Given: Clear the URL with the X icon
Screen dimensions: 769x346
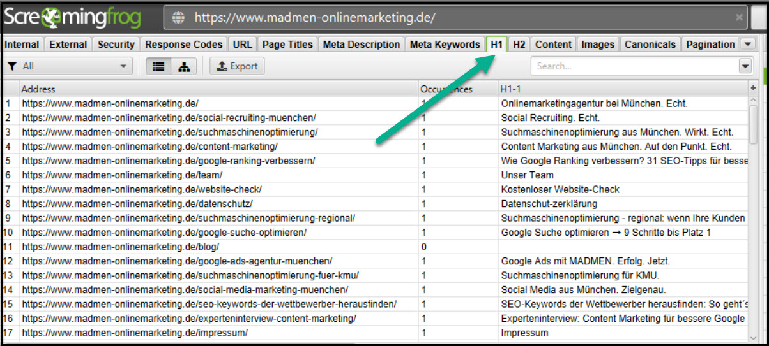Looking at the screenshot, I should [x=739, y=17].
